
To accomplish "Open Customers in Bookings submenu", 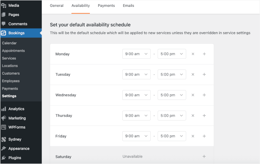I will pyautogui.click(x=11, y=73).
